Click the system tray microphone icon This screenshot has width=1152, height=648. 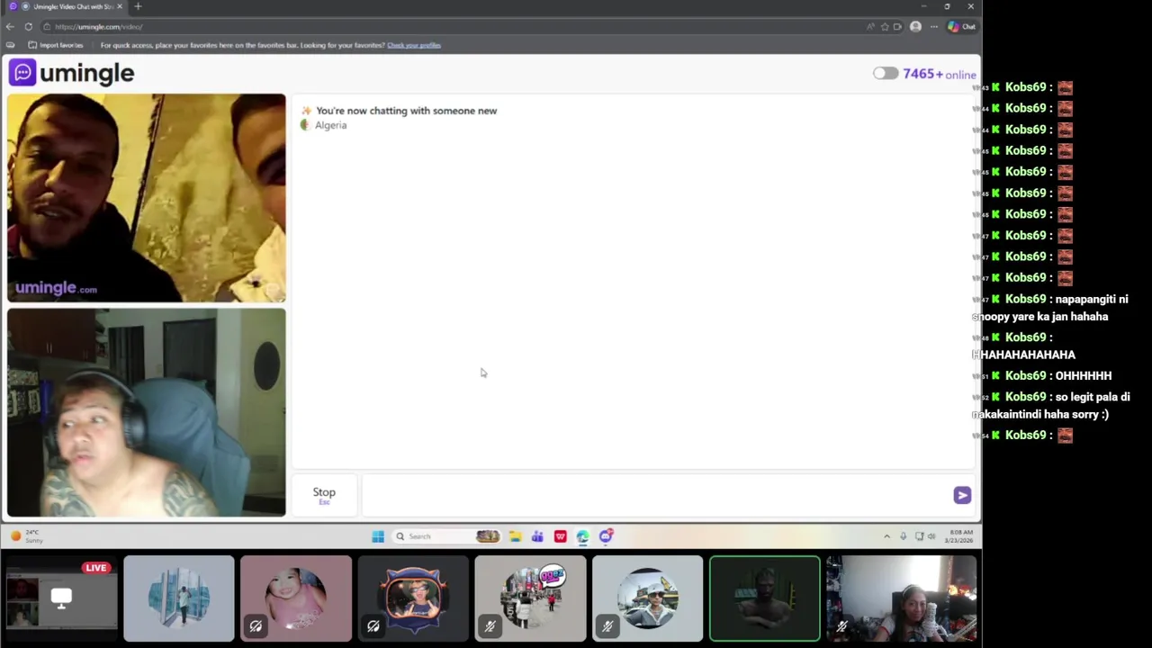point(903,536)
